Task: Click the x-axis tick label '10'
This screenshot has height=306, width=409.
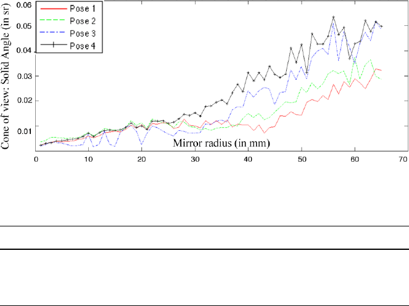Action: click(x=88, y=159)
